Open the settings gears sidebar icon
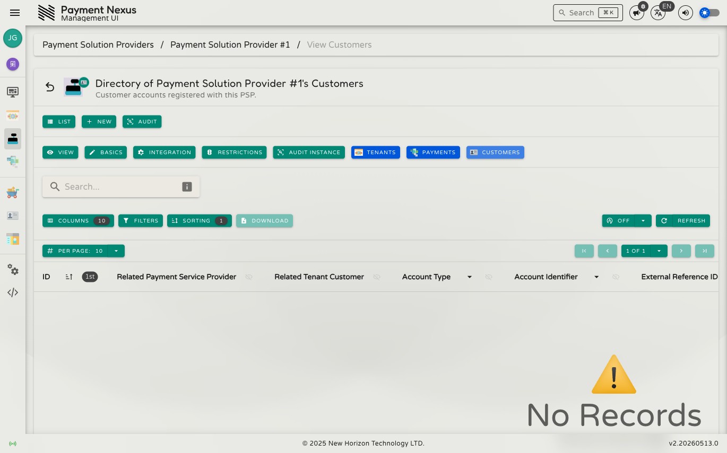 tap(13, 270)
